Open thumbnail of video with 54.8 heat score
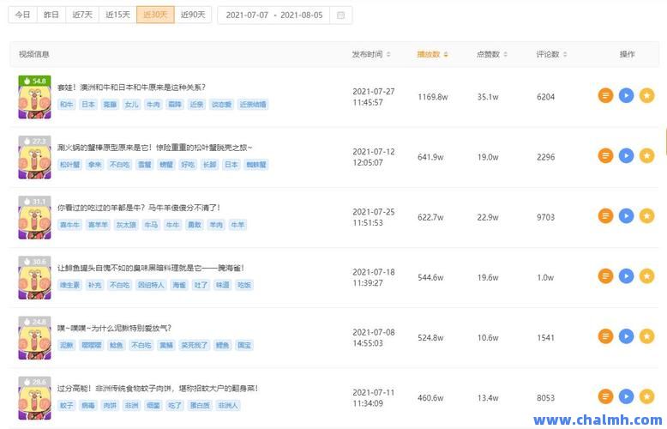This screenshot has width=667, height=429. 34,97
